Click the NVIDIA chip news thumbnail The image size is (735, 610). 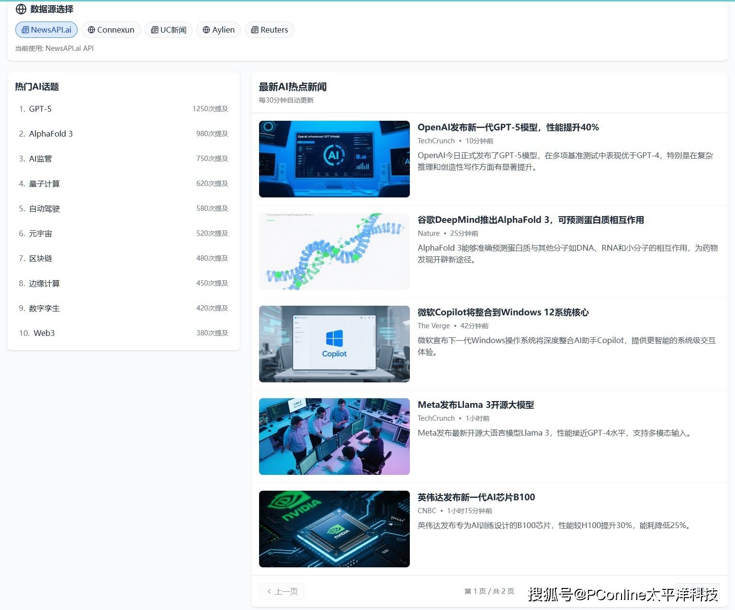point(334,529)
